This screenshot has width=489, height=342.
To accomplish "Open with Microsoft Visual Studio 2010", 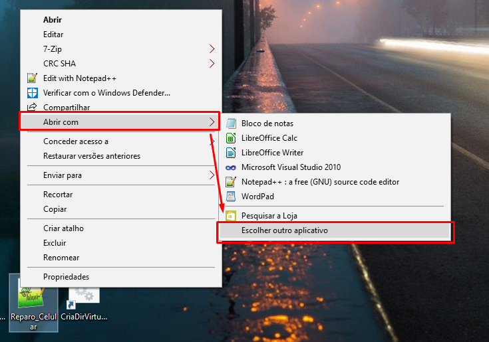I will point(335,167).
